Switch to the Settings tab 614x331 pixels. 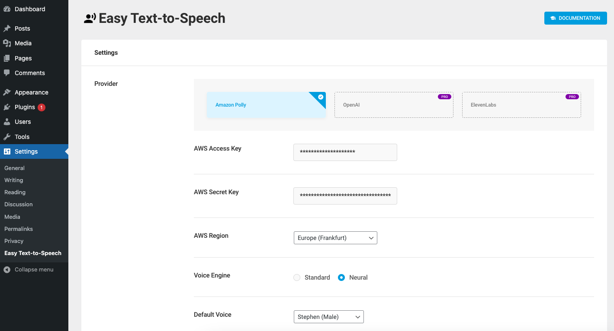(x=106, y=52)
